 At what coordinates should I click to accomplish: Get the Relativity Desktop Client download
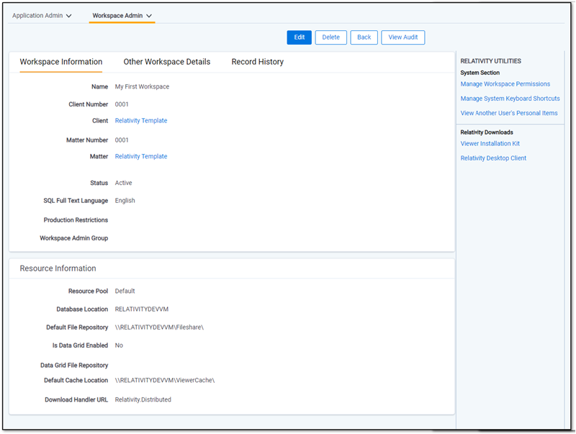493,158
